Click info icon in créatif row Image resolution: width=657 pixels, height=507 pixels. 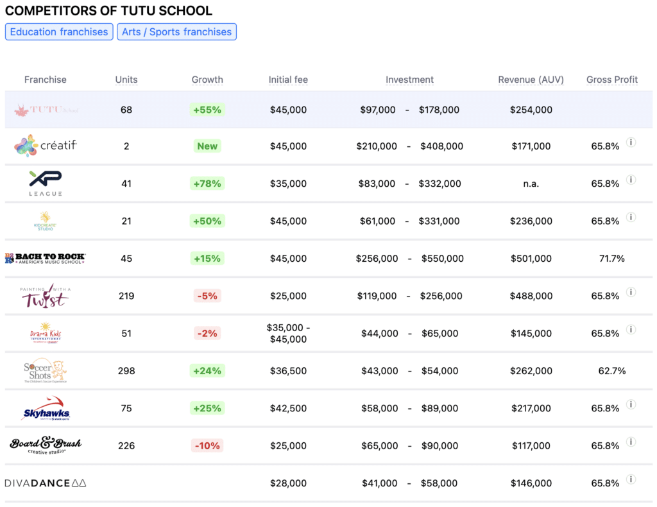click(x=631, y=142)
